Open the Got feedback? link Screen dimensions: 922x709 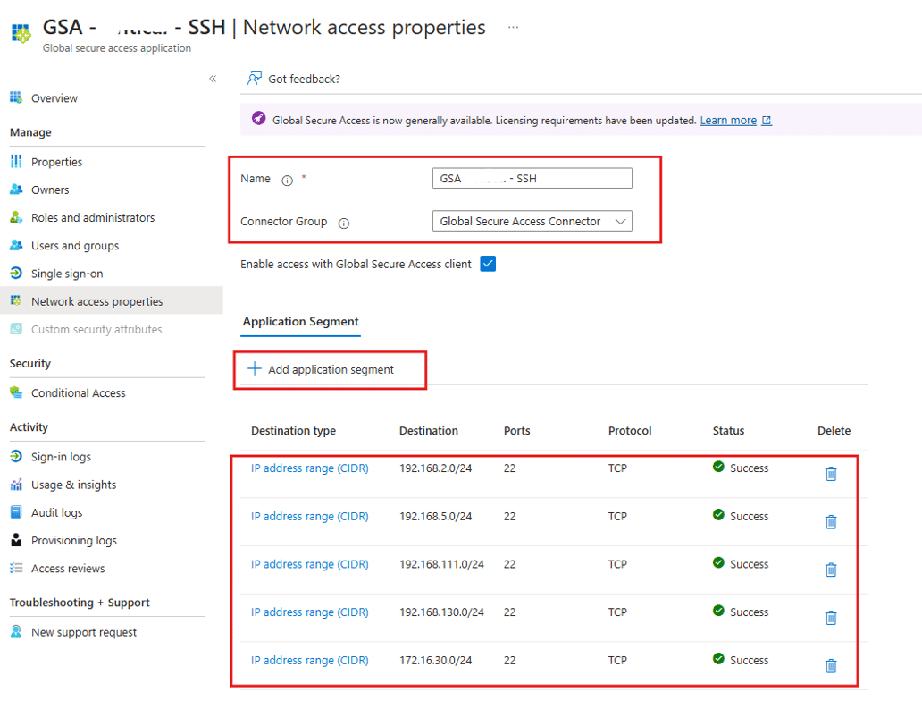(304, 79)
